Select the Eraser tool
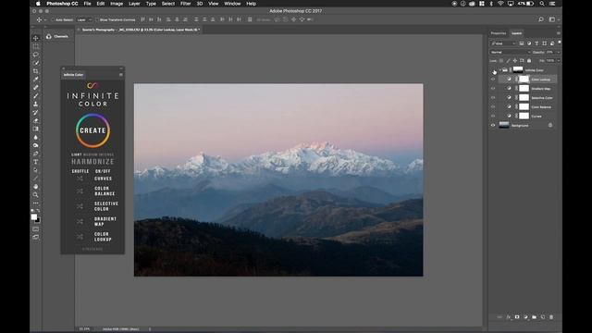 tap(36, 121)
